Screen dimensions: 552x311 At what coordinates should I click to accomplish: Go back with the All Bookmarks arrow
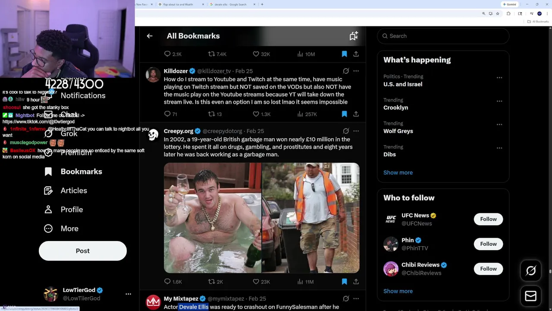(x=150, y=36)
